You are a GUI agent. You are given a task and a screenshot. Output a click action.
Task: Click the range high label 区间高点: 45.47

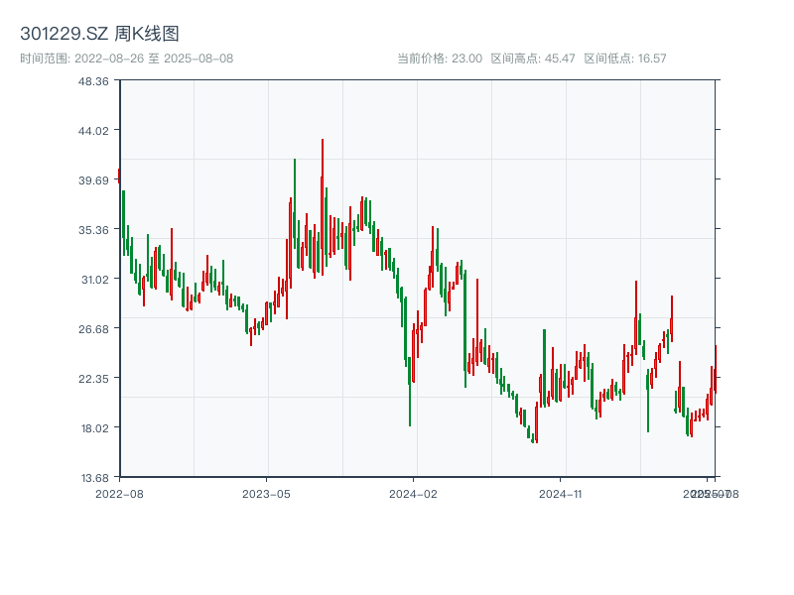(533, 59)
